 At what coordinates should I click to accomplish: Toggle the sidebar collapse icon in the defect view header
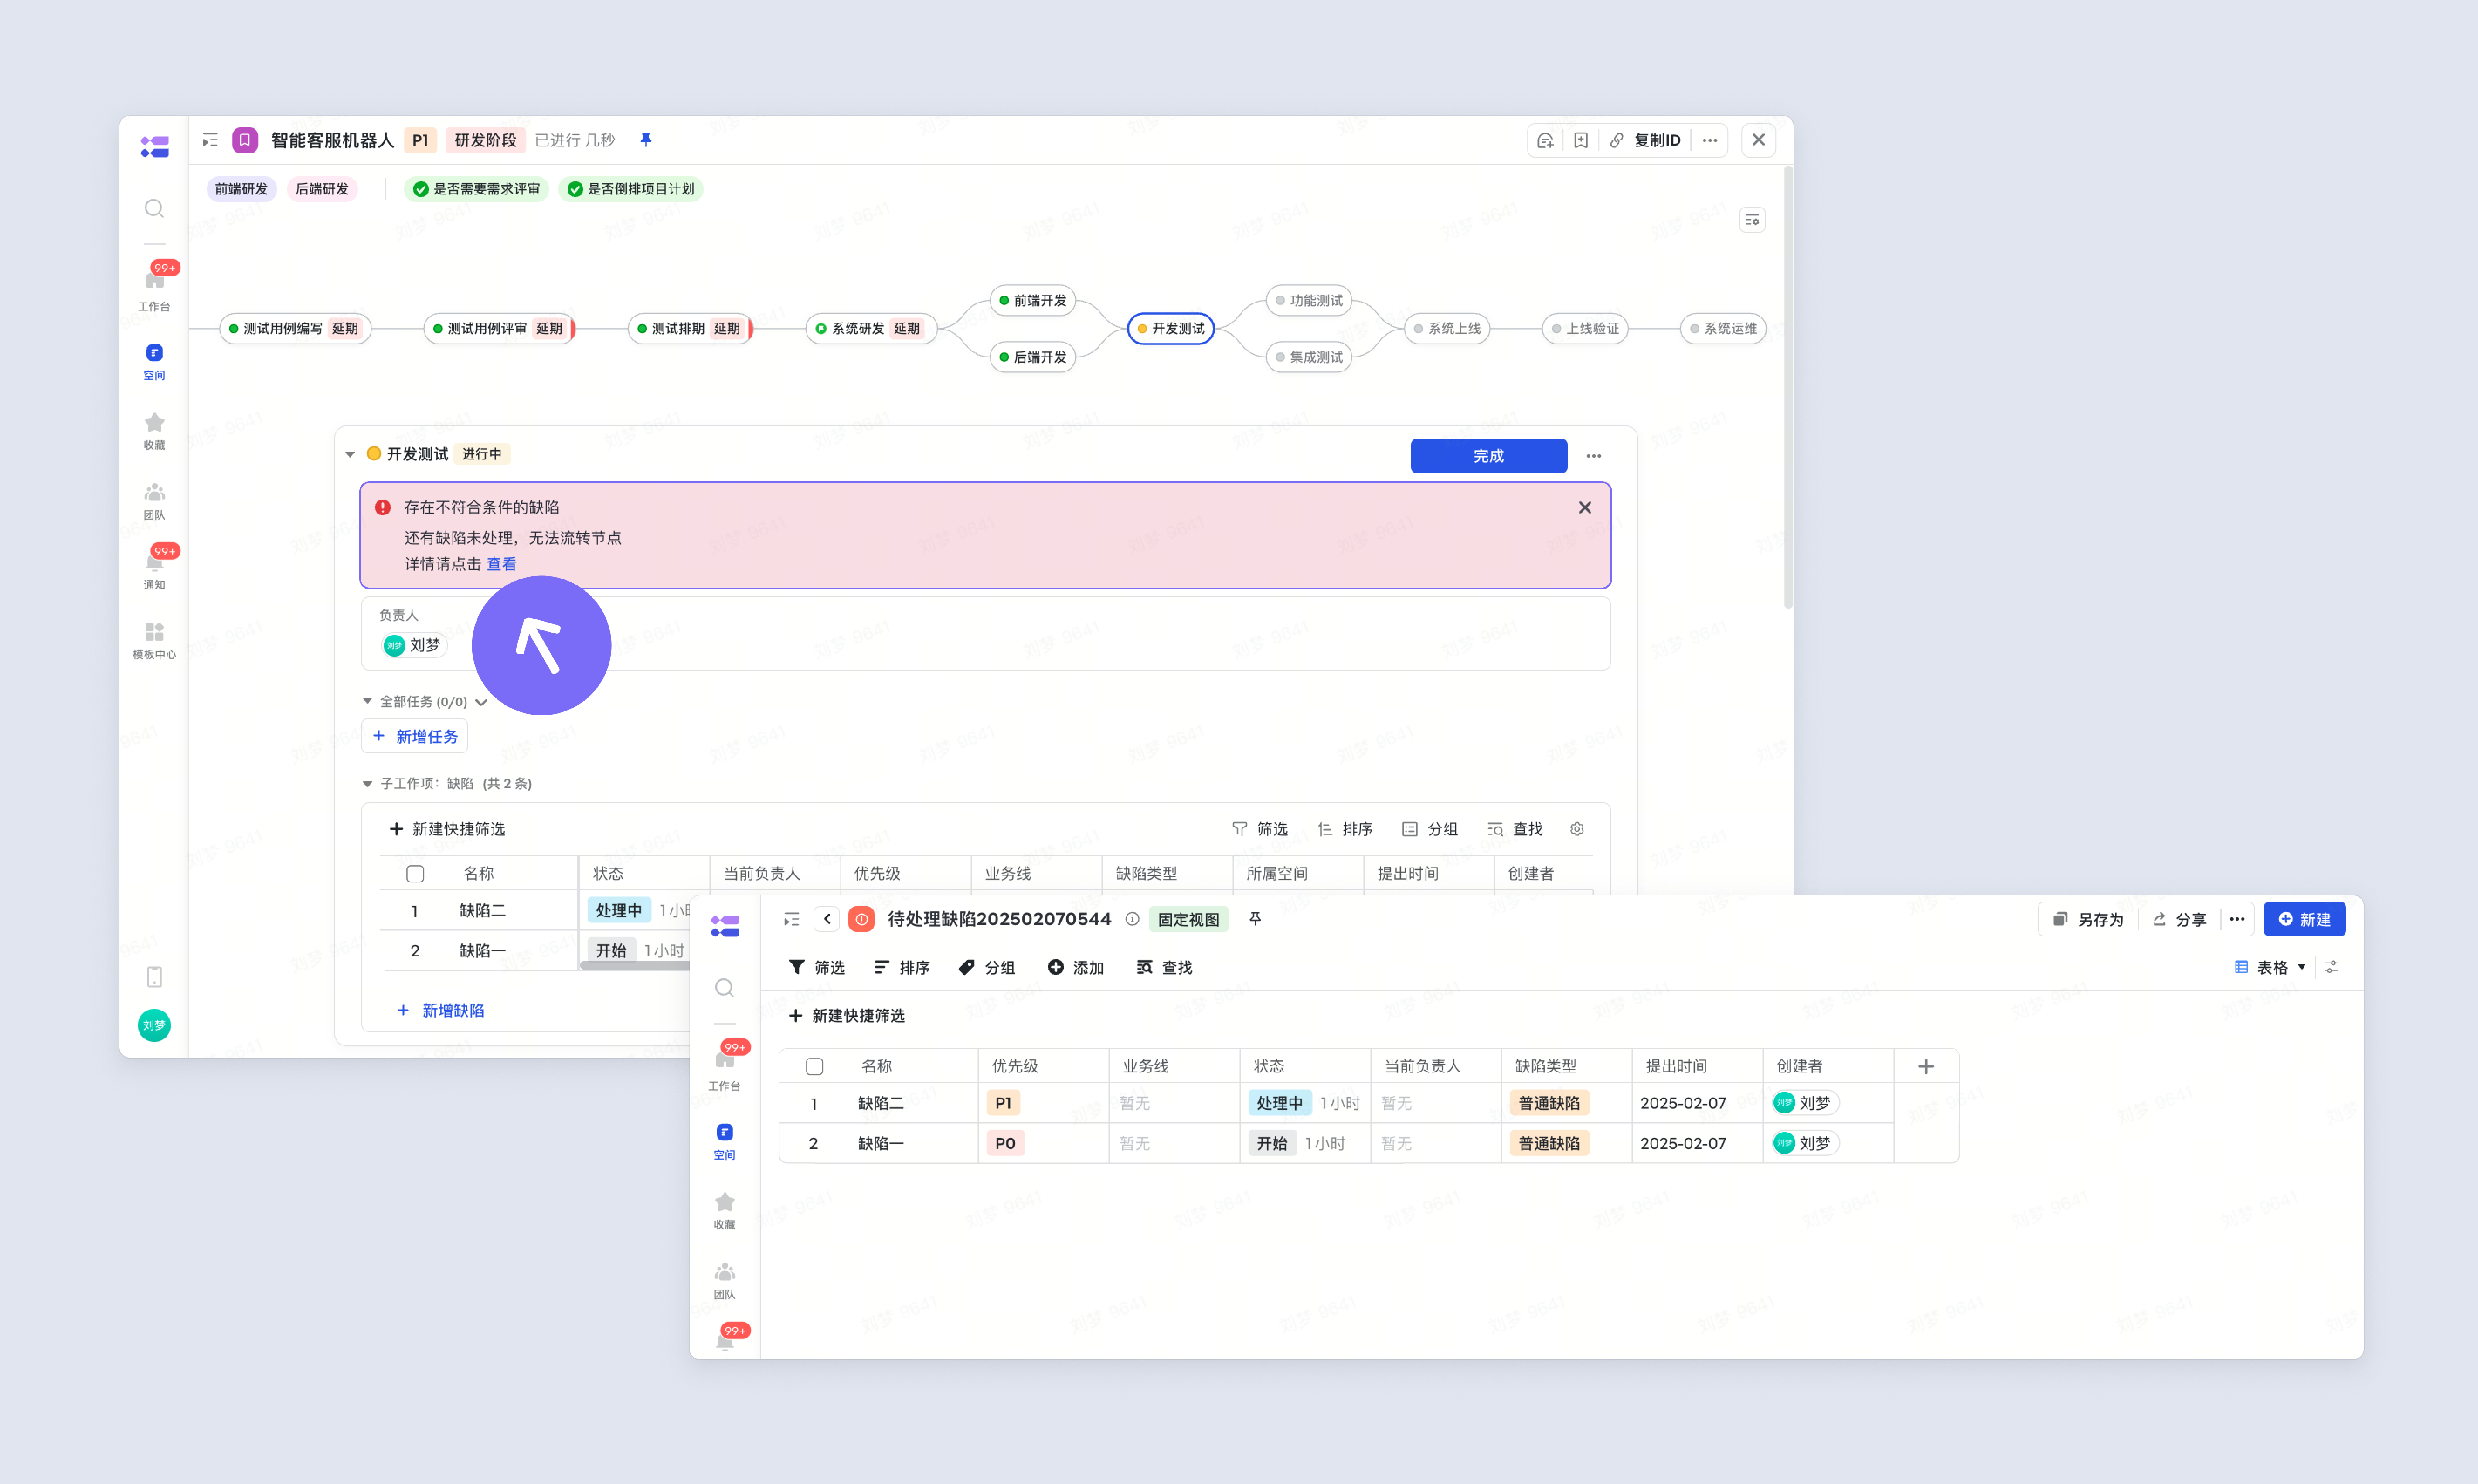coord(791,919)
